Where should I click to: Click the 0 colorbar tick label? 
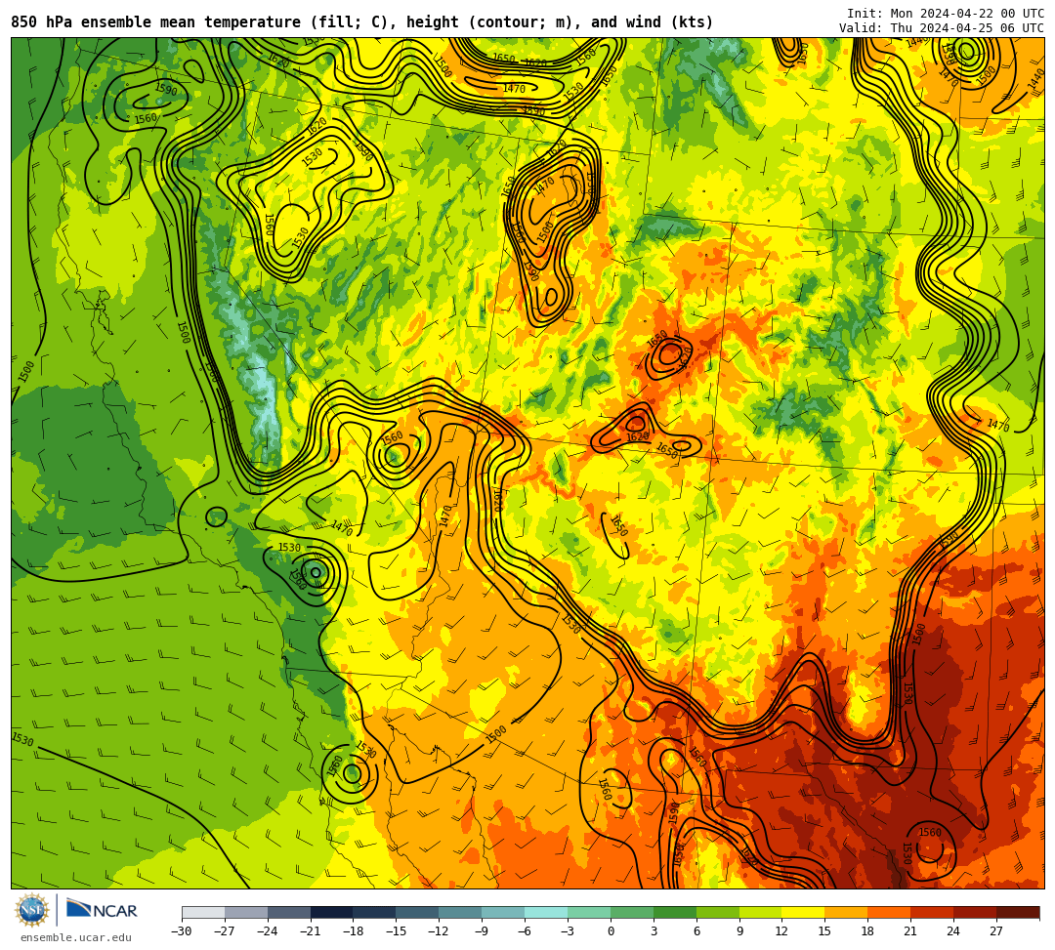click(611, 931)
